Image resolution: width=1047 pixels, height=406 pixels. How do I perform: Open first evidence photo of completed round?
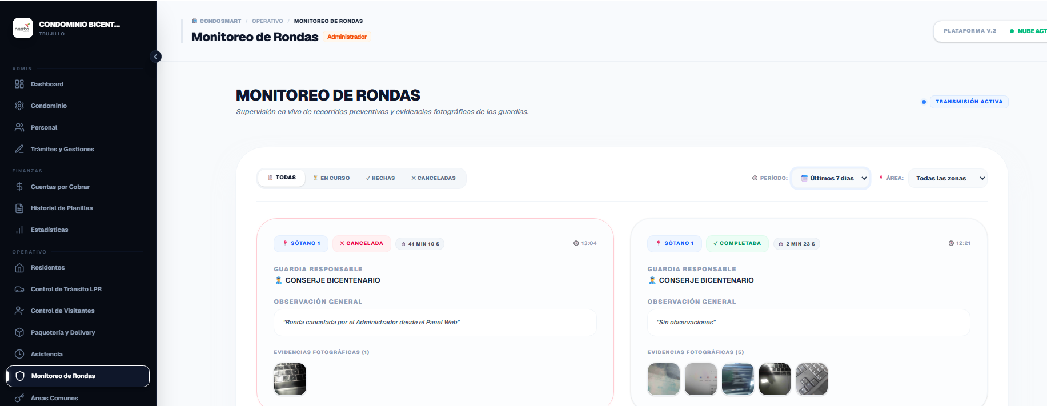click(x=664, y=379)
